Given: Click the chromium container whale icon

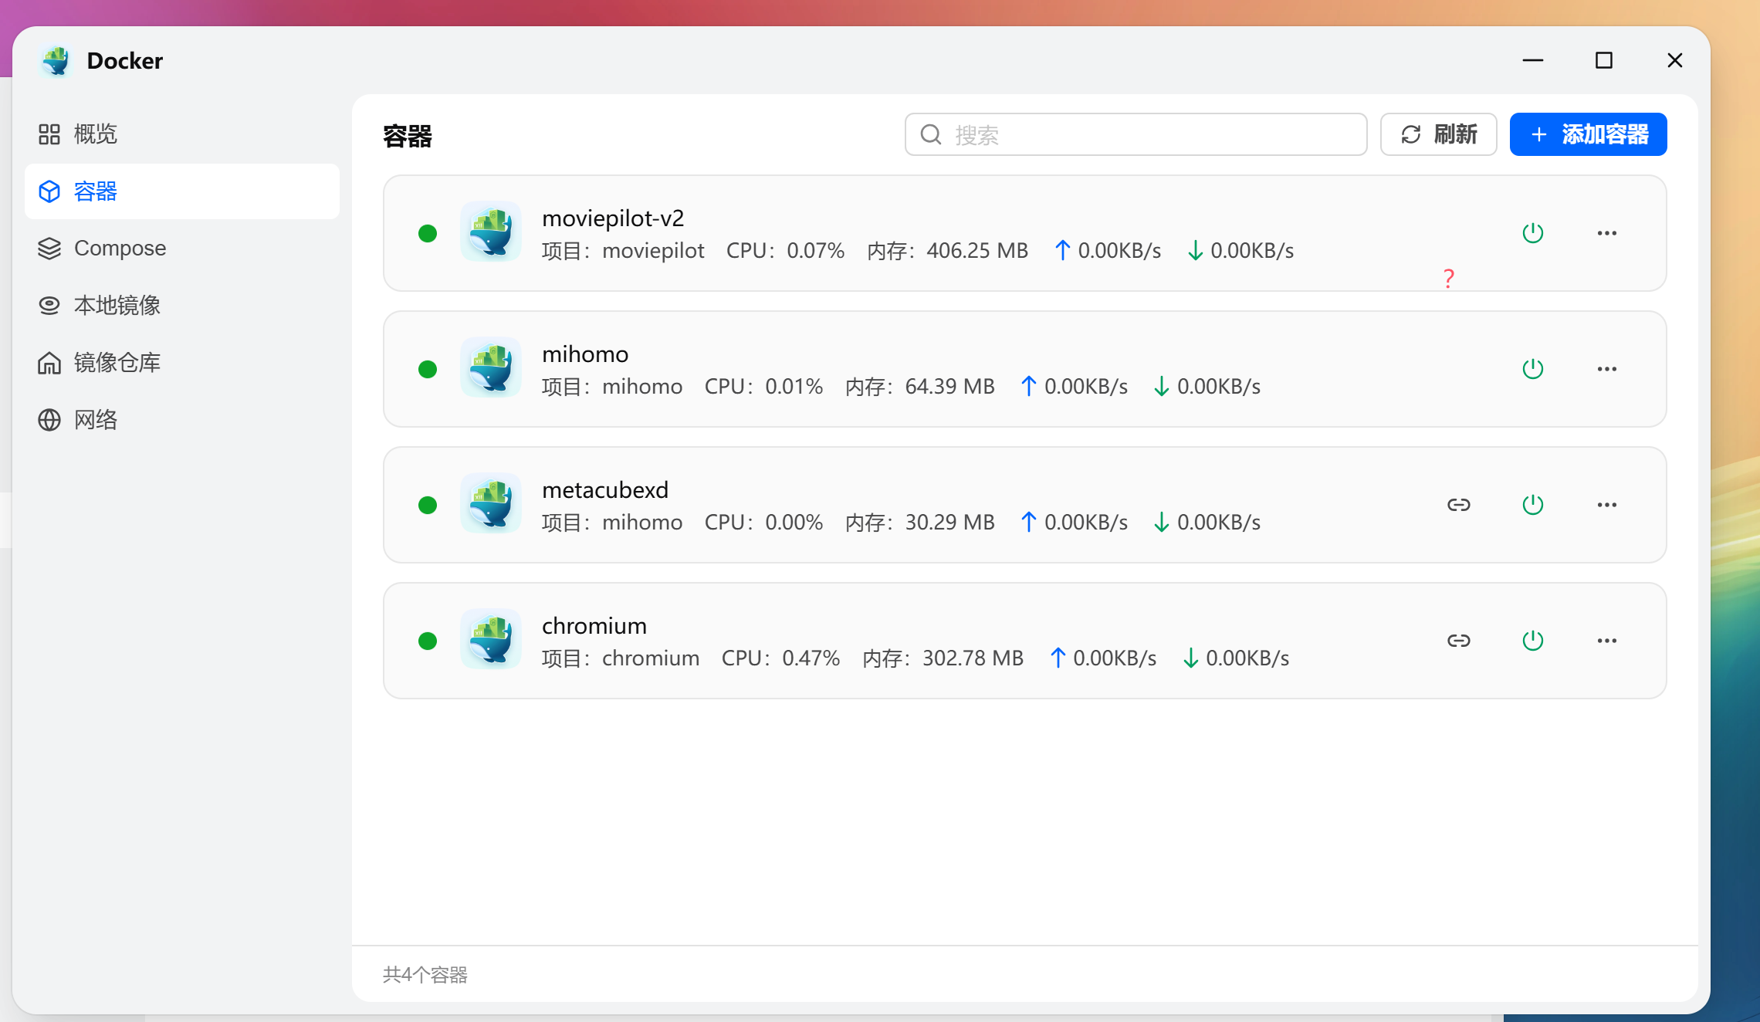Looking at the screenshot, I should coord(491,639).
